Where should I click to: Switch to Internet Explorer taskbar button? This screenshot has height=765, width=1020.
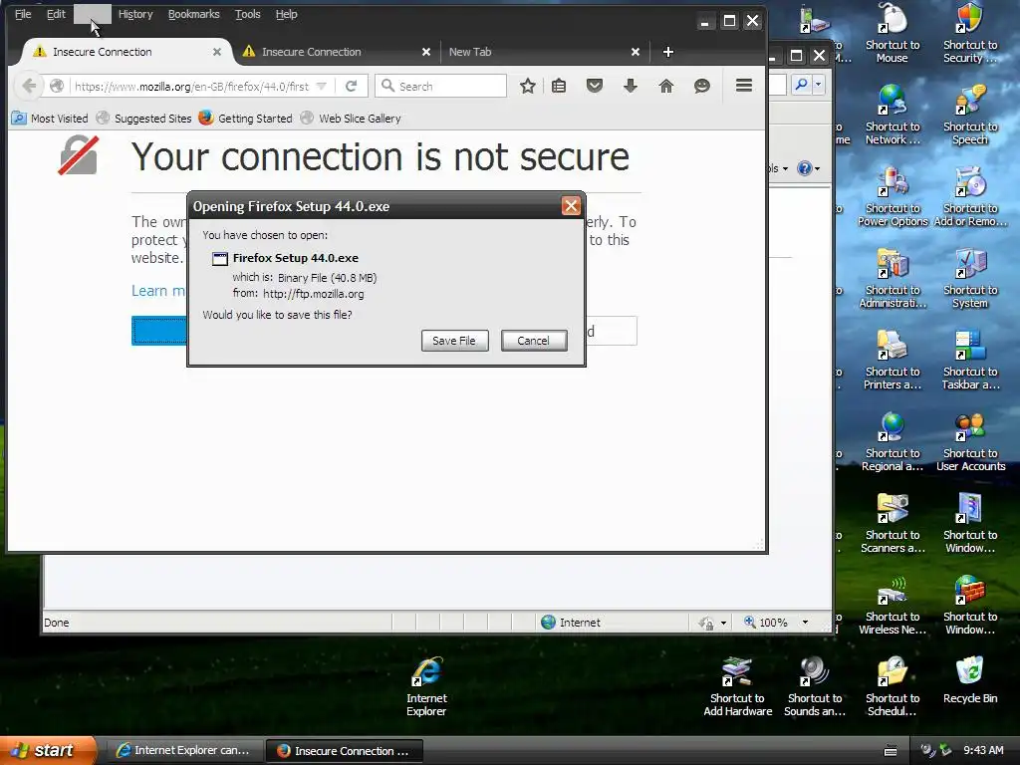click(185, 751)
